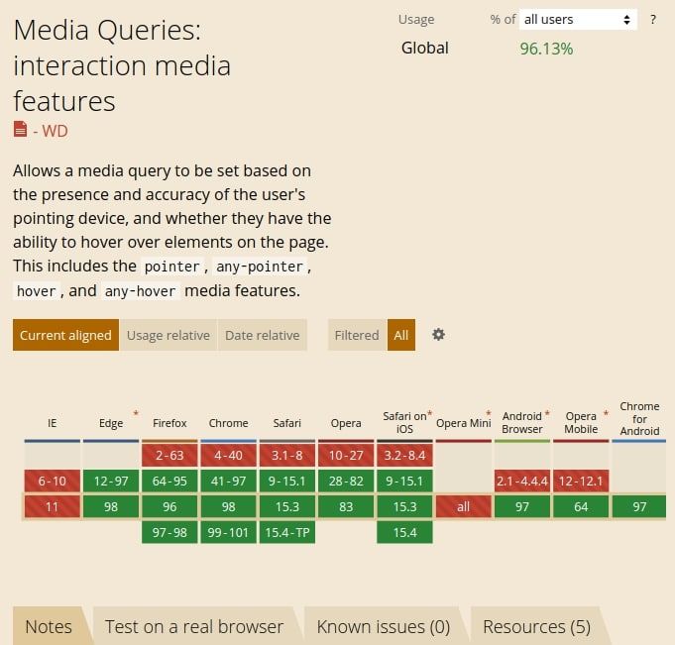
Task: Click the Chrome for Android column header
Action: (x=639, y=419)
